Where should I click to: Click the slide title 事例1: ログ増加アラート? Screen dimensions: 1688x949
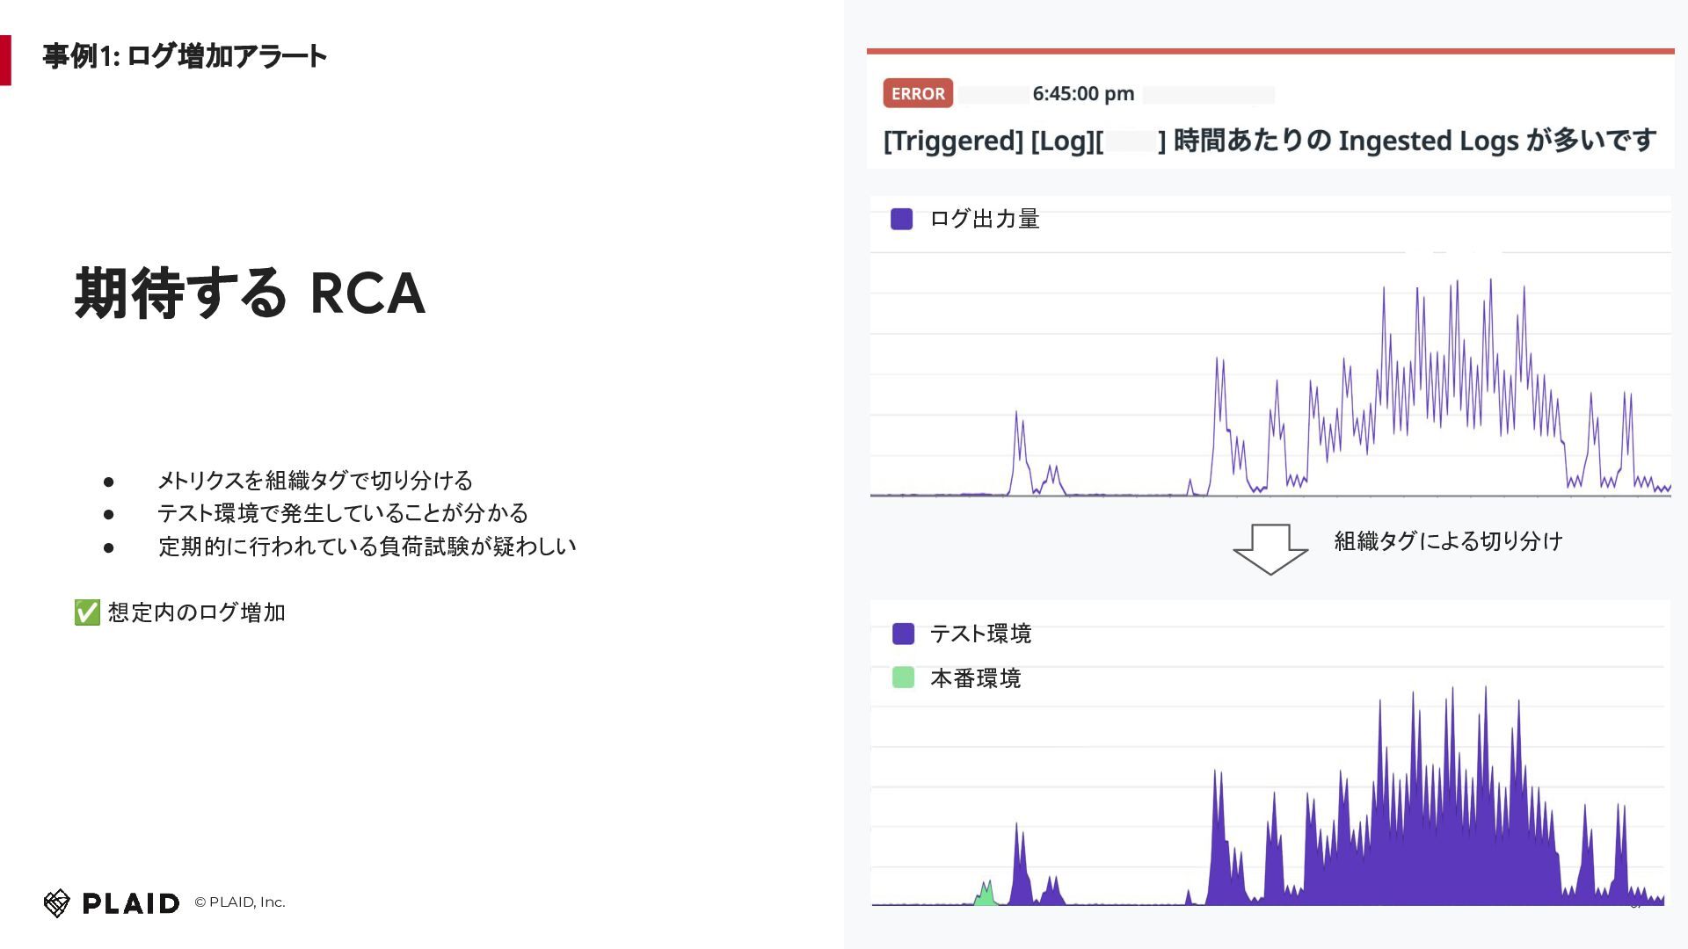[185, 56]
